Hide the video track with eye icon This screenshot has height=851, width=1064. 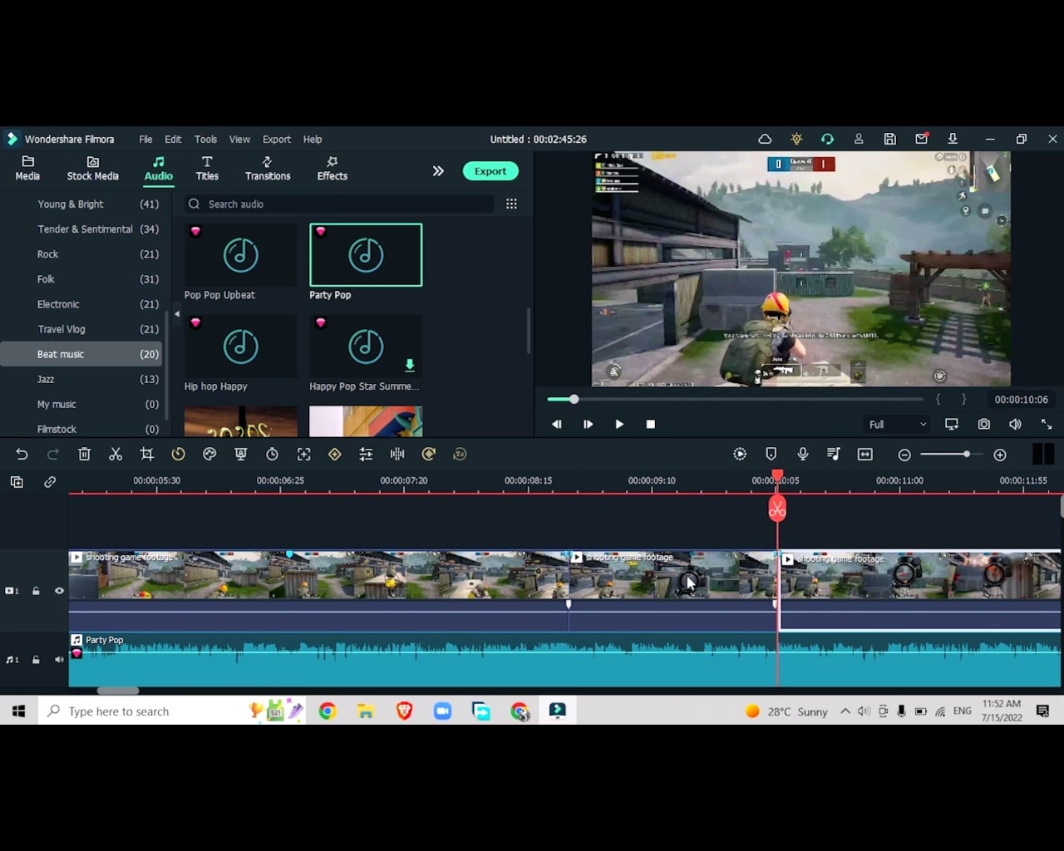(x=59, y=591)
